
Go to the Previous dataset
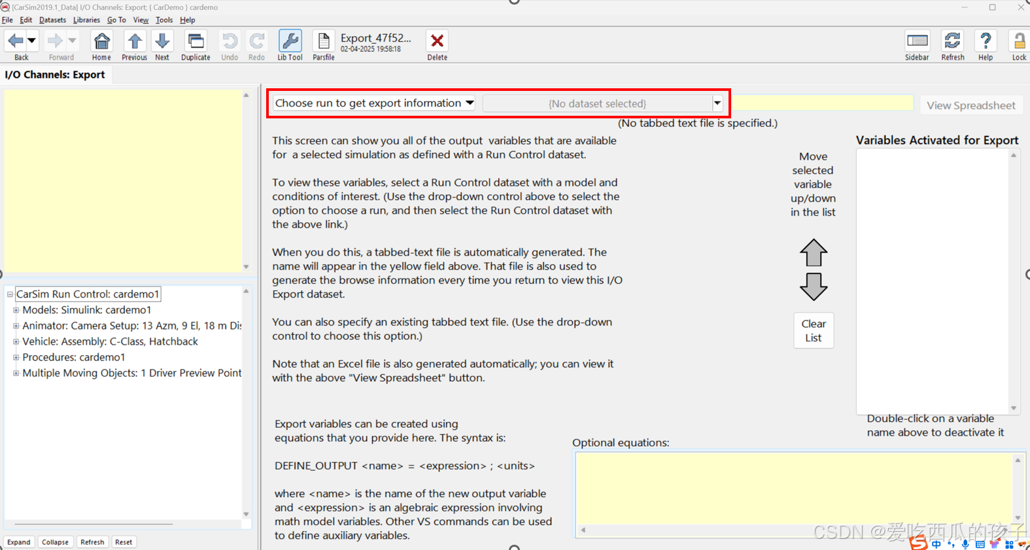(x=135, y=41)
